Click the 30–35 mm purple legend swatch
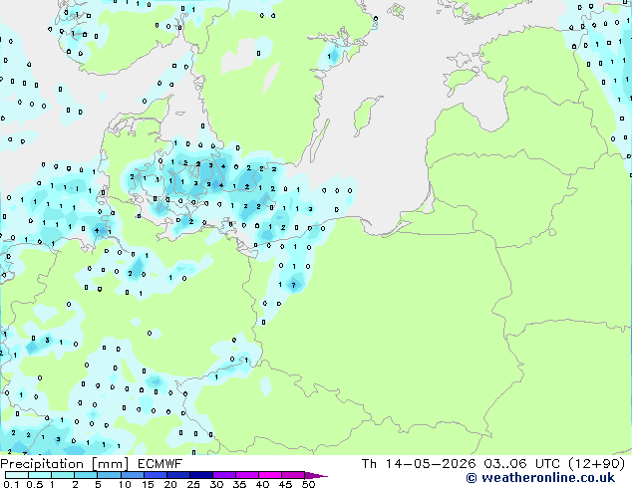Screen dimensions: 632x488 [x=223, y=475]
